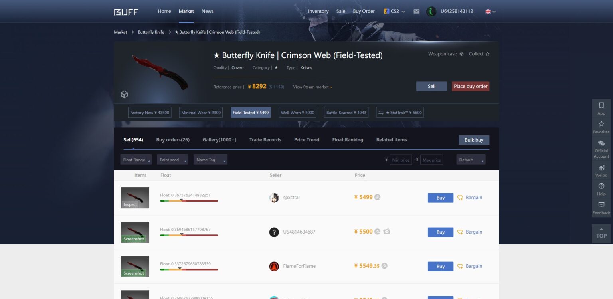Open the Official Account WeChat icon
Image resolution: width=613 pixels, height=299 pixels.
pos(601,143)
